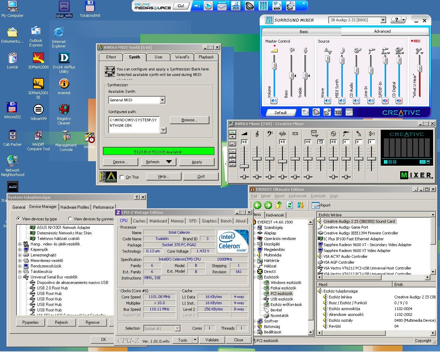Expand the Rendszereszközök device node
The height and width of the screenshot is (352, 440).
(x=20, y=266)
